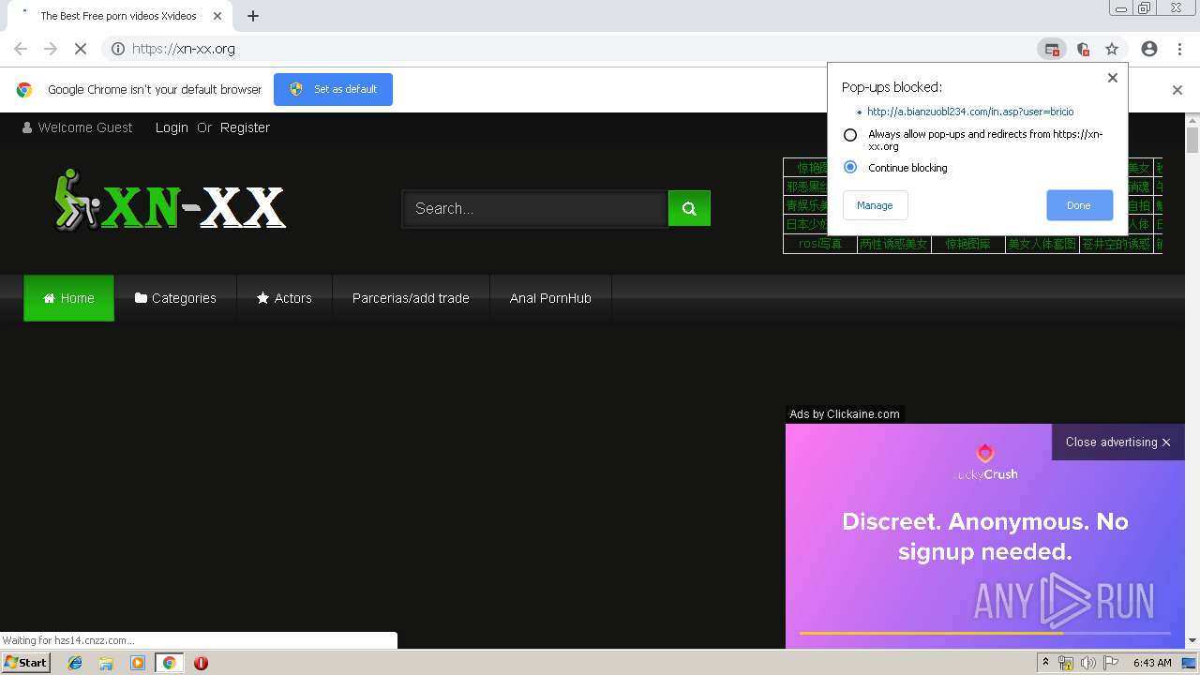Click the browser back arrow

[x=21, y=49]
